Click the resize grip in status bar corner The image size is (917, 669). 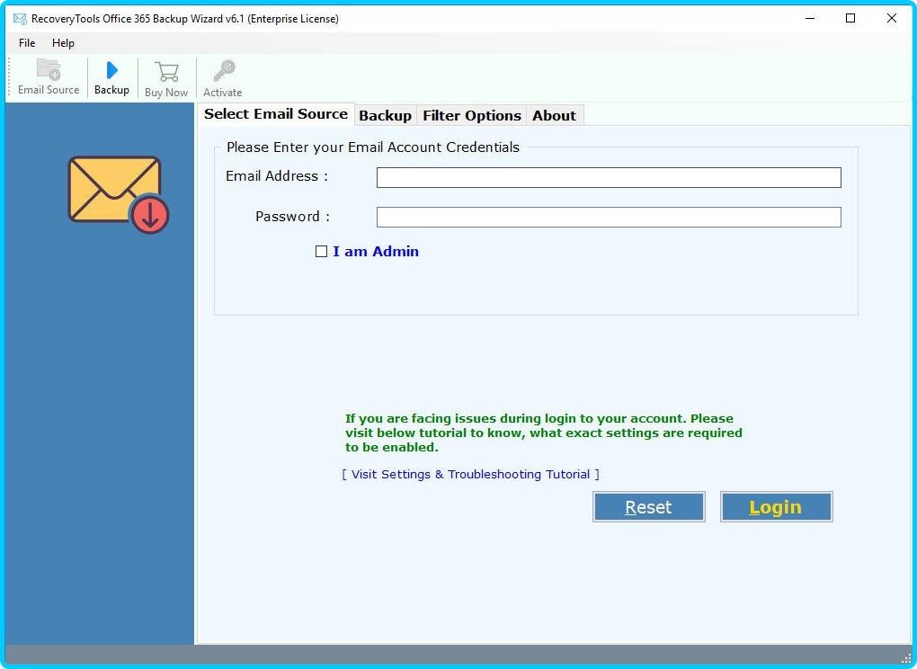[905, 657]
